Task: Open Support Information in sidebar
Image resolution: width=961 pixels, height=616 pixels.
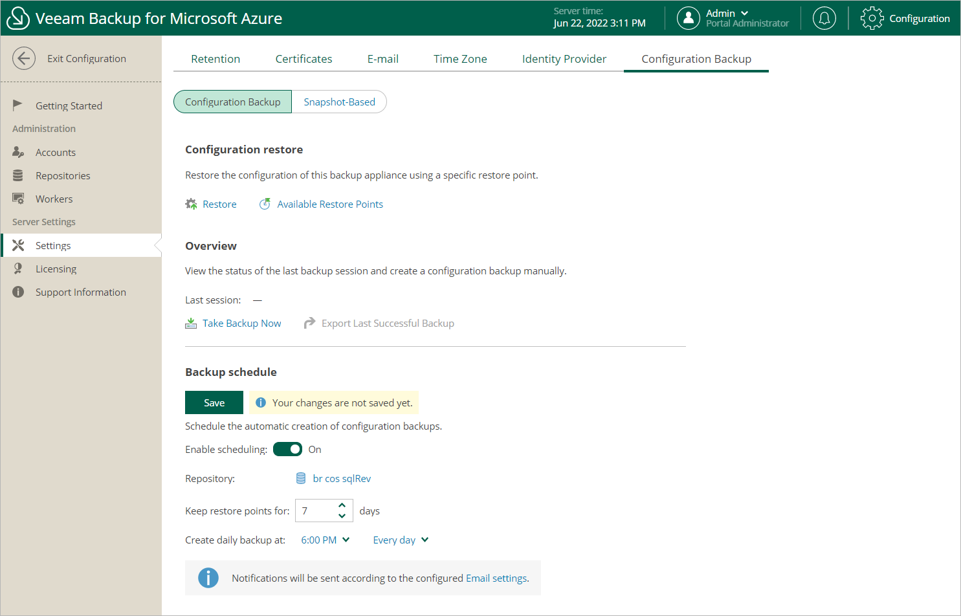Action: [x=81, y=292]
